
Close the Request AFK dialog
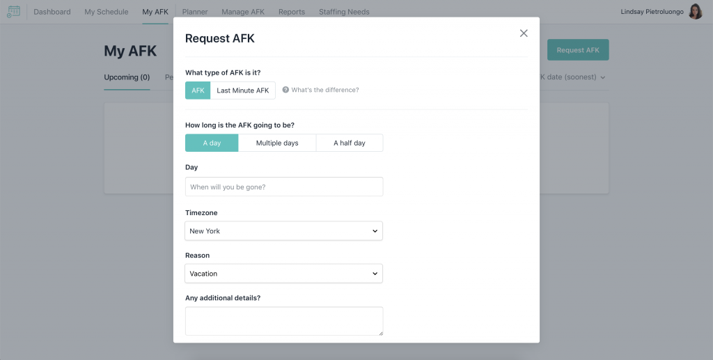(x=524, y=33)
